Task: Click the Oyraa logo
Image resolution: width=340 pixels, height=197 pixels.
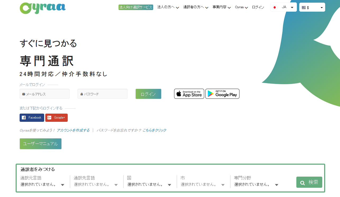Action: (x=42, y=8)
